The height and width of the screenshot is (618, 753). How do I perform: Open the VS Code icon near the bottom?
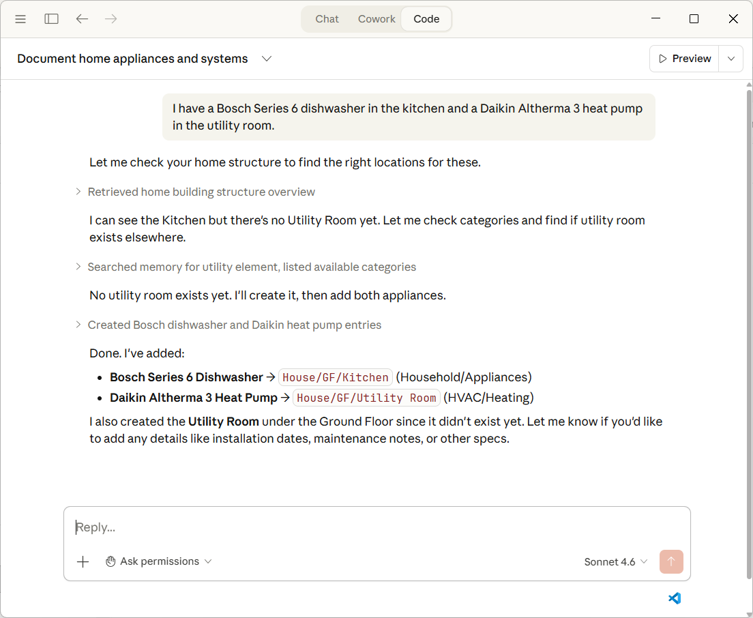click(x=675, y=598)
